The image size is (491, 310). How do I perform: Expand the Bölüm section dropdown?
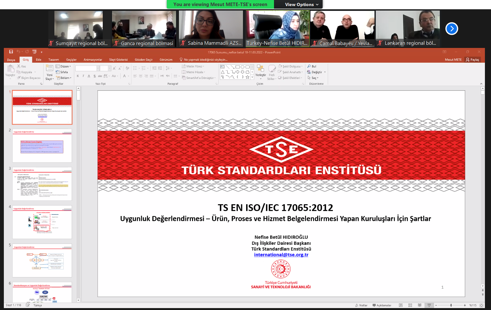tap(64, 78)
